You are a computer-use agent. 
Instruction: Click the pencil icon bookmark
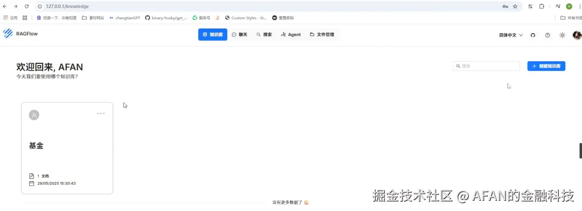coord(218,18)
